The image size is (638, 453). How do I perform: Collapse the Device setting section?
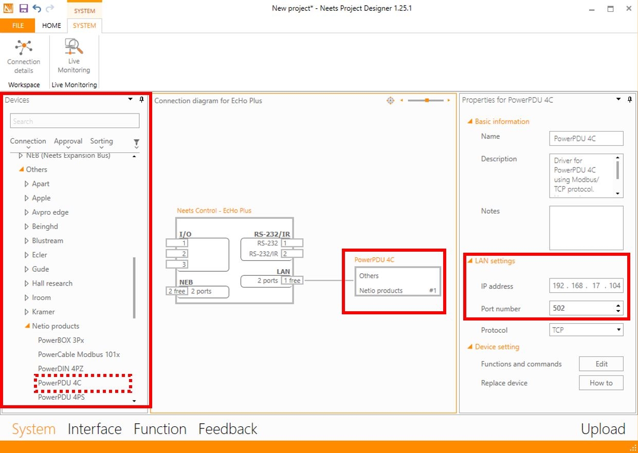click(x=469, y=347)
